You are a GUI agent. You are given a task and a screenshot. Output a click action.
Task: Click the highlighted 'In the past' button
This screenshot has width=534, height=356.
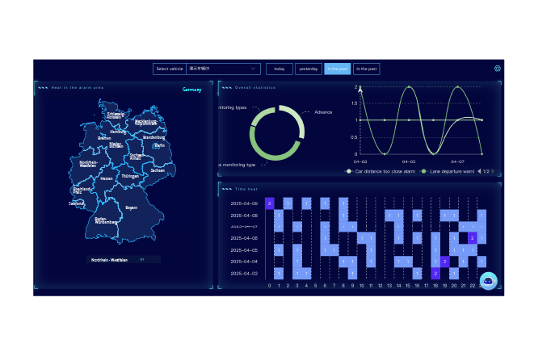337,69
